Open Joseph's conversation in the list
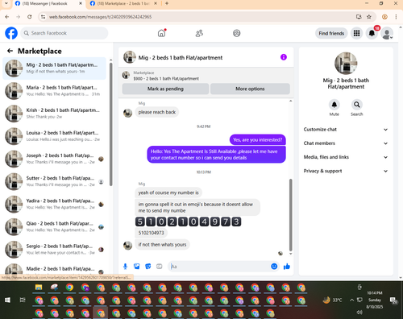This screenshot has height=319, width=403. [55, 159]
